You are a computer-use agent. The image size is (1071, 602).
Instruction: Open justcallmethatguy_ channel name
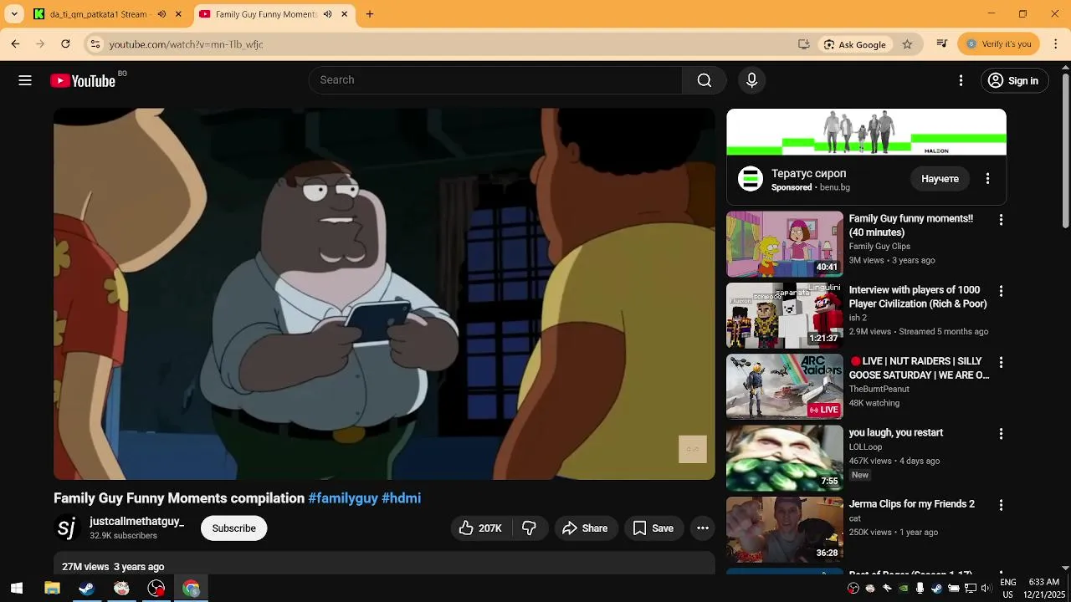coord(136,522)
